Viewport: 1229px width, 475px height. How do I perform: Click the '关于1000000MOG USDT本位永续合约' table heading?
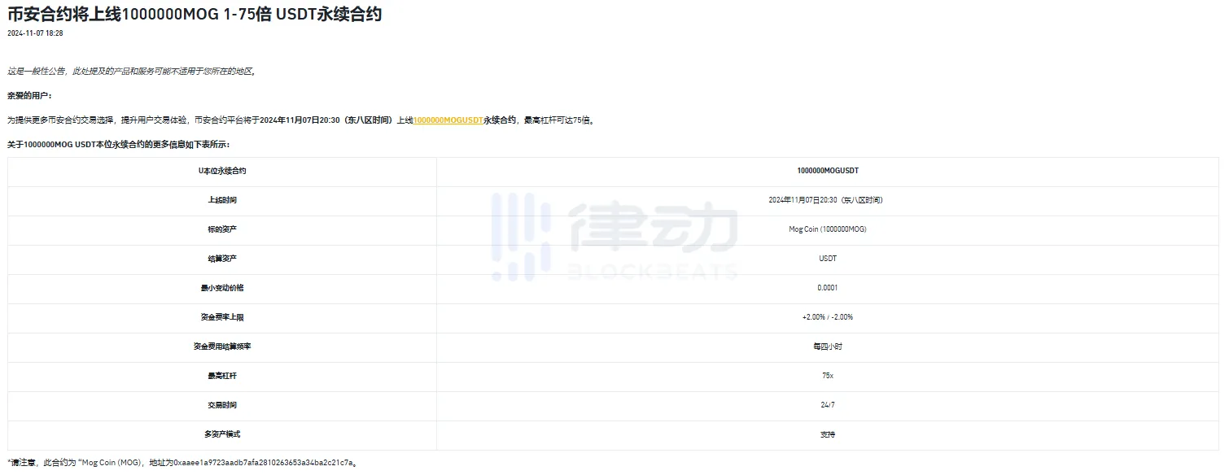click(119, 144)
